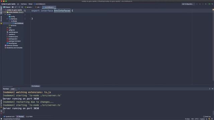Click the Run icon next to Add Configuration

point(197,4)
